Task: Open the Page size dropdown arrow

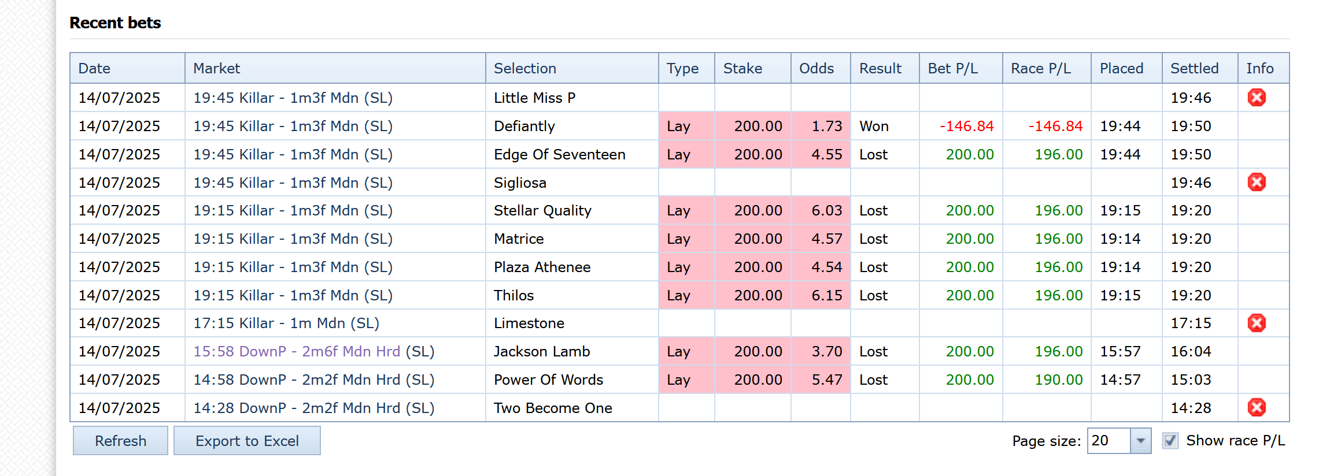Action: tap(1140, 441)
